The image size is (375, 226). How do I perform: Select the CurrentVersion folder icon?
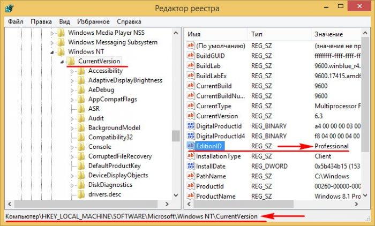tap(71, 61)
